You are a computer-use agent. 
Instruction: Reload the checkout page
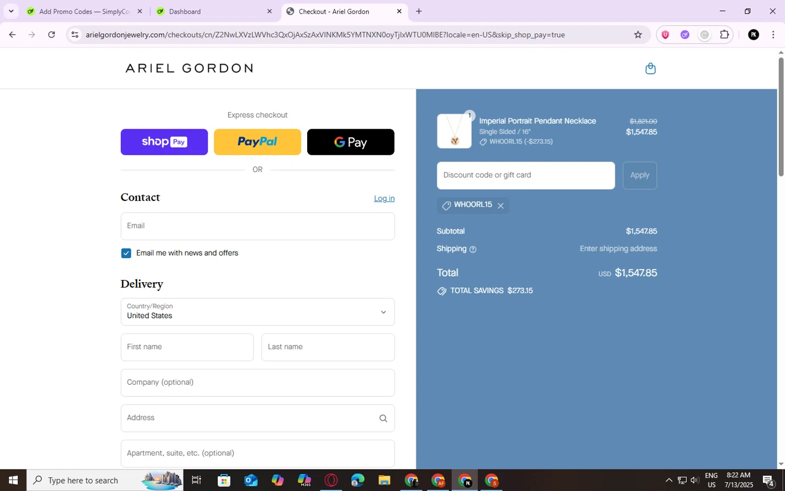[x=51, y=35]
